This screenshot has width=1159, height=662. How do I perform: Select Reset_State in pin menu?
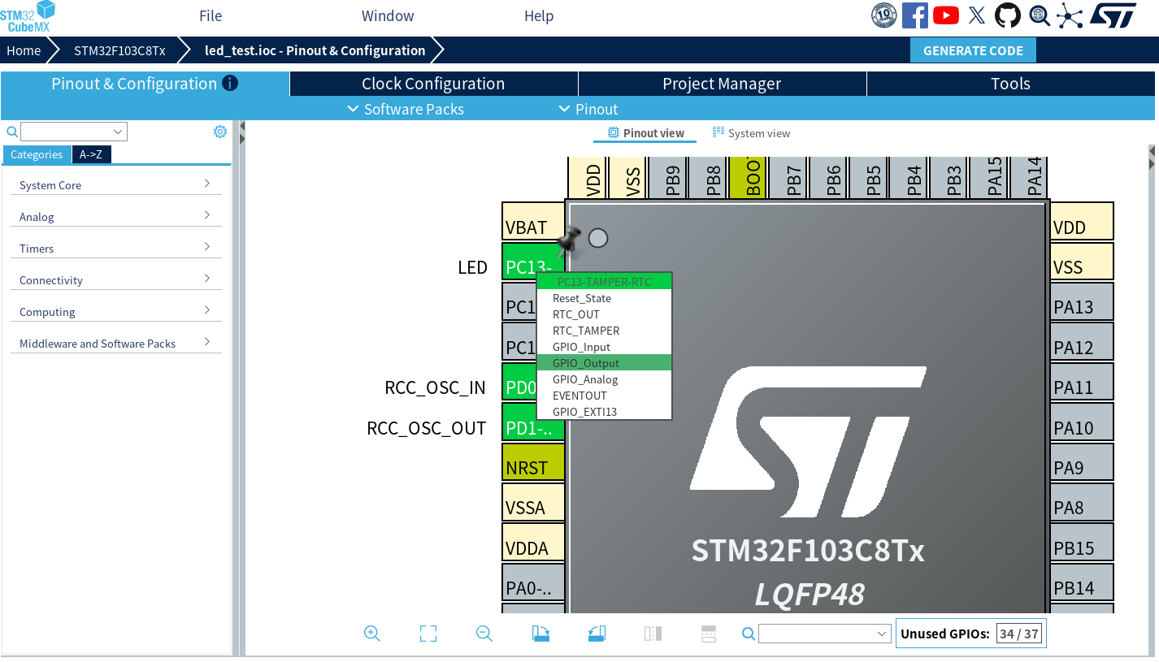[605, 298]
